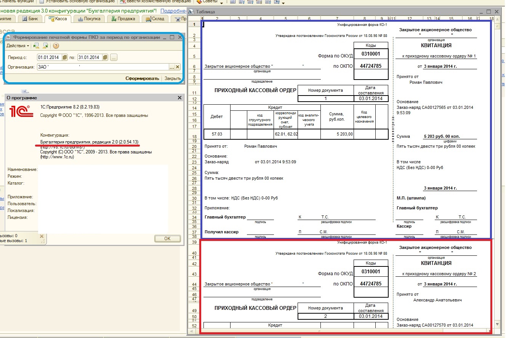506x338 pixels.
Task: Click OKPO code 44724785 in first order
Action: click(371, 66)
